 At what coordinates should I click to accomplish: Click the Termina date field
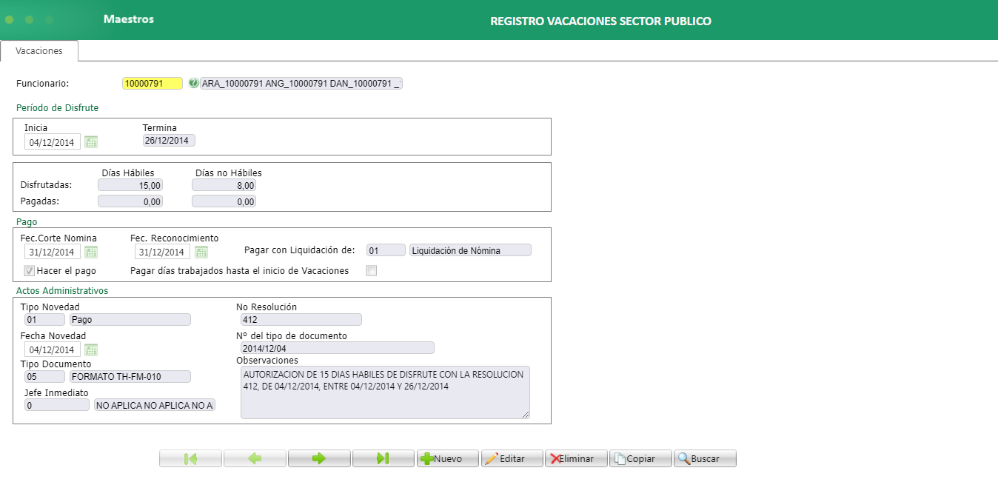pyautogui.click(x=170, y=141)
